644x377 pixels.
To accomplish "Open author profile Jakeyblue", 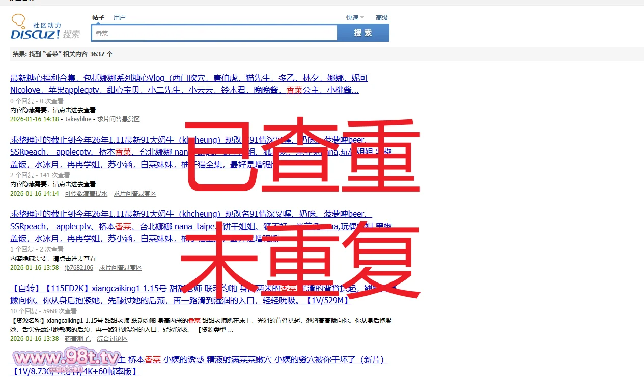I will pyautogui.click(x=78, y=119).
